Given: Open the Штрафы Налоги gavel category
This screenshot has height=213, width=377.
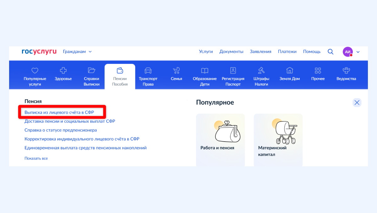Looking at the screenshot, I should (x=261, y=76).
